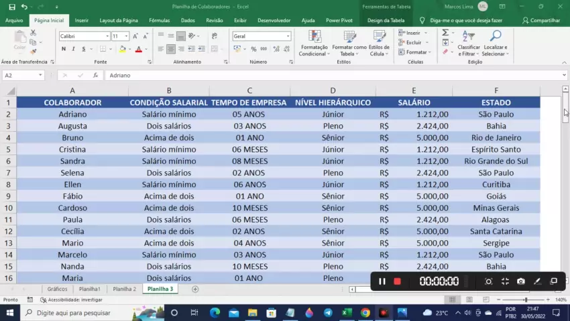Viewport: 570px width, 321px height.
Task: Toggle underline (S) formatting button
Action: pyautogui.click(x=84, y=49)
